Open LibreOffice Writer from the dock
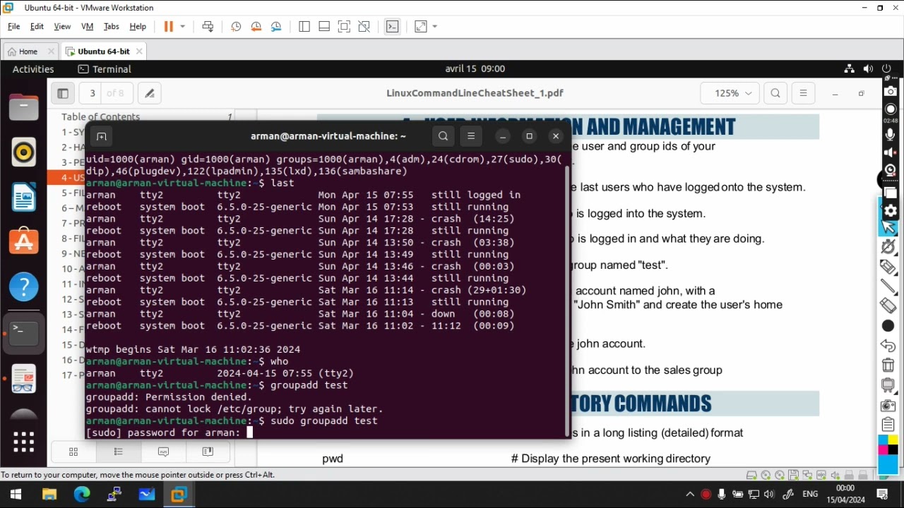 (x=24, y=197)
